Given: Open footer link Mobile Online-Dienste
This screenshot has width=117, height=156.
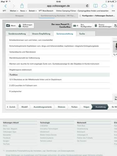Looking at the screenshot, I should click(48, 135).
